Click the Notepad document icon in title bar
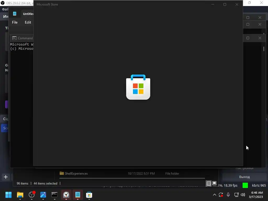The image size is (268, 201). [x=15, y=14]
